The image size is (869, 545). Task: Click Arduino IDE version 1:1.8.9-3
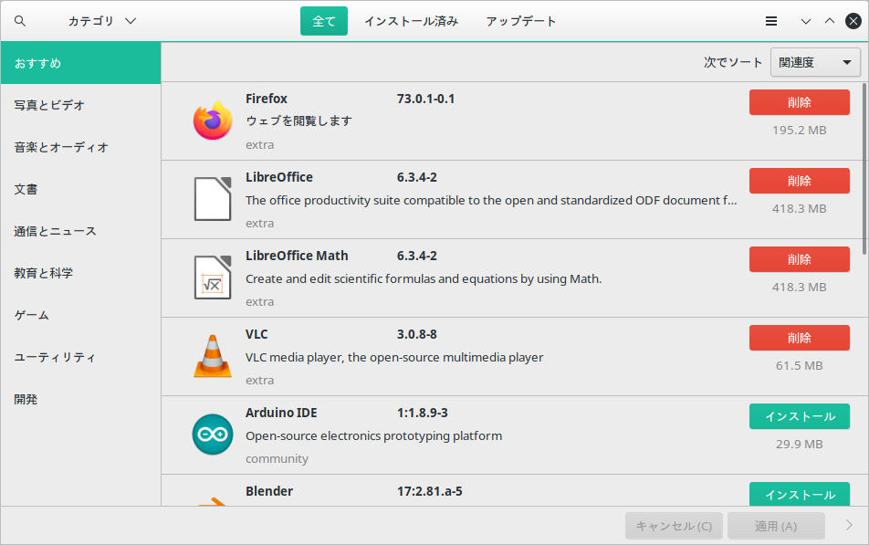[x=423, y=413]
